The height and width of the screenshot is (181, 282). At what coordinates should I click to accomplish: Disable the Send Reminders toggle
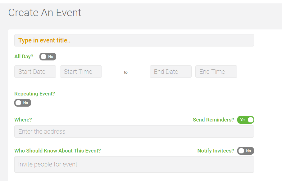tap(246, 120)
